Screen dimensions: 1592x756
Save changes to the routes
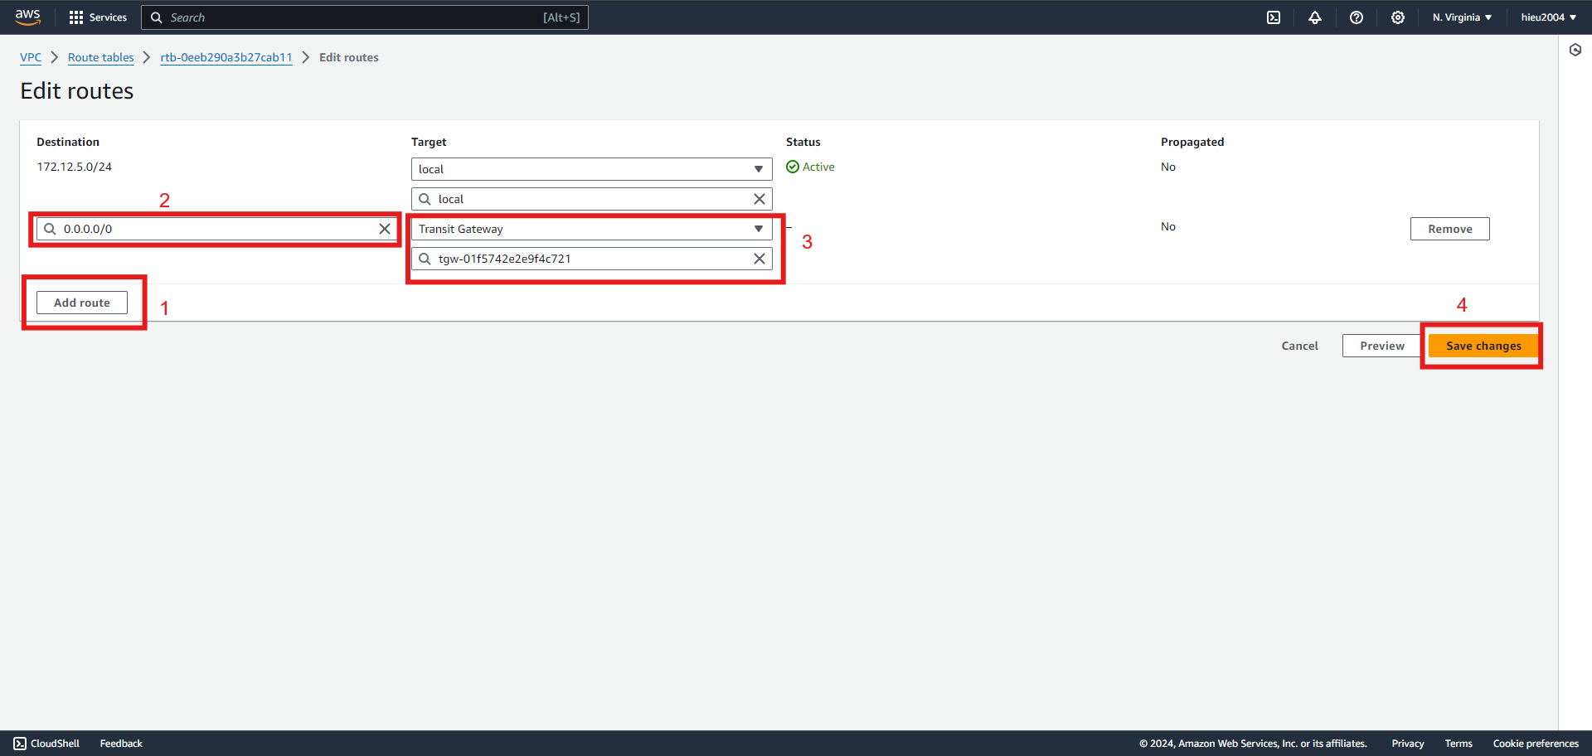pyautogui.click(x=1483, y=346)
